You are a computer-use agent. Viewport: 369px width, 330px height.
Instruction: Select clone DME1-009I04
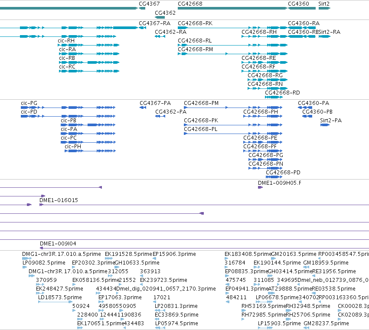(x=58, y=244)
